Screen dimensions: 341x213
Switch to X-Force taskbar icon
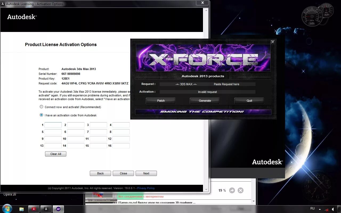(58, 209)
